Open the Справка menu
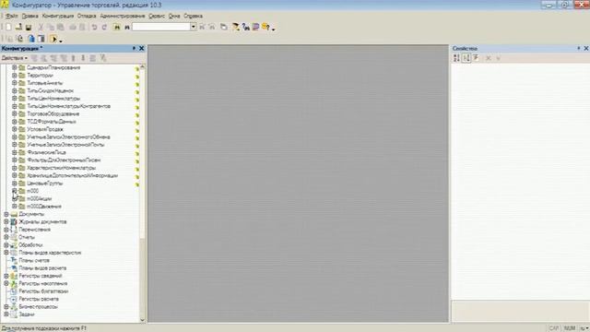Image resolution: width=590 pixels, height=332 pixels. click(193, 16)
